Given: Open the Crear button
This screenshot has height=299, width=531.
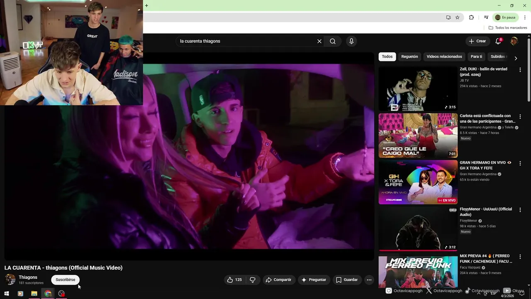Looking at the screenshot, I should click(477, 41).
